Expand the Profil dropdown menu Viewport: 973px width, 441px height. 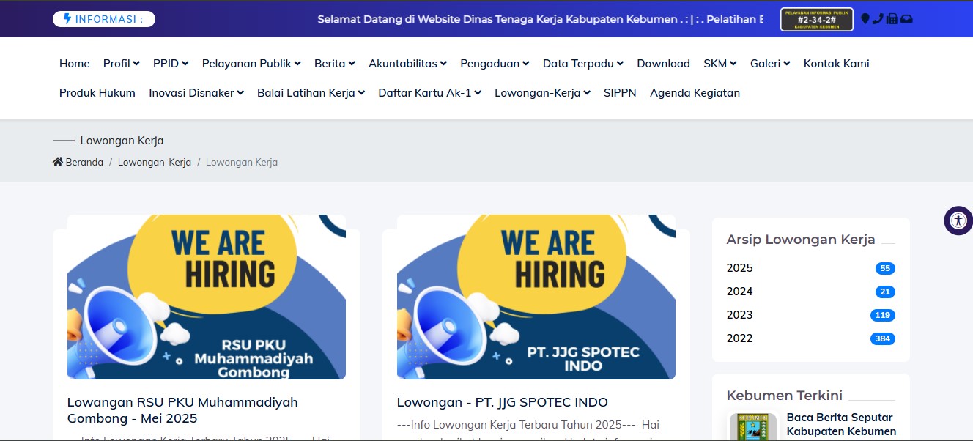122,64
